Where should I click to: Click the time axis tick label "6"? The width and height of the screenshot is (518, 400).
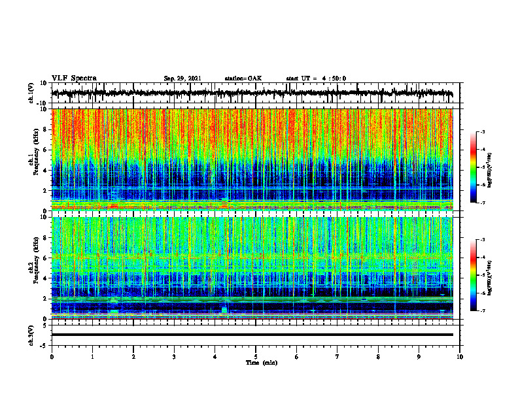tap(297, 357)
